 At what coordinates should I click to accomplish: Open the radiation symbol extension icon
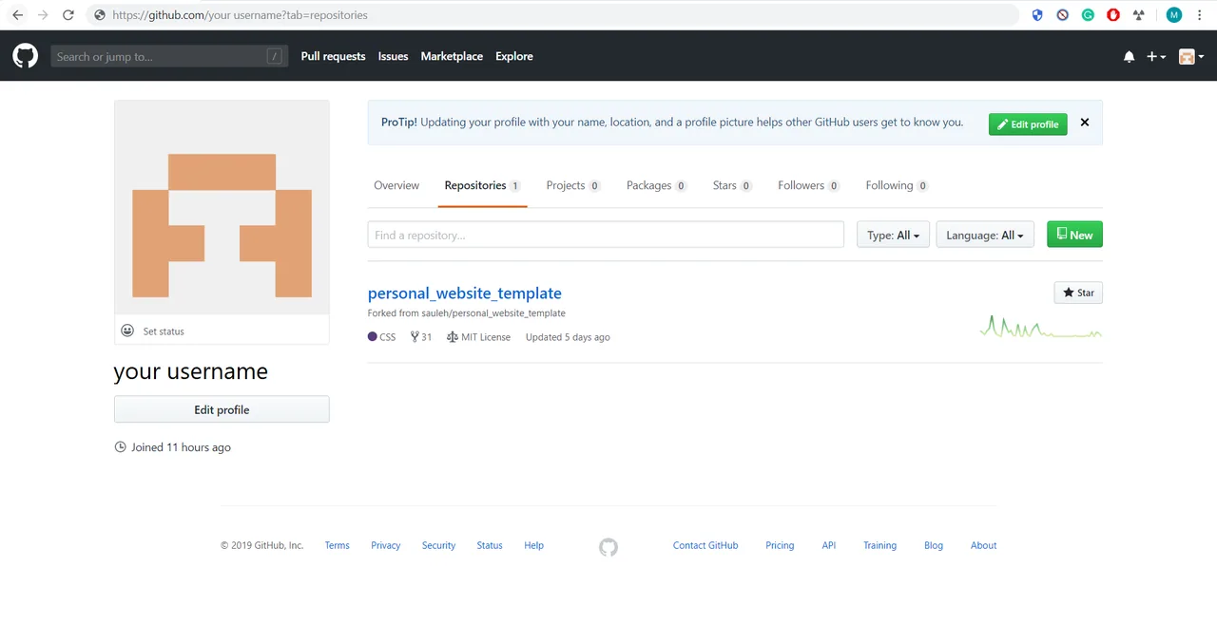click(1138, 15)
